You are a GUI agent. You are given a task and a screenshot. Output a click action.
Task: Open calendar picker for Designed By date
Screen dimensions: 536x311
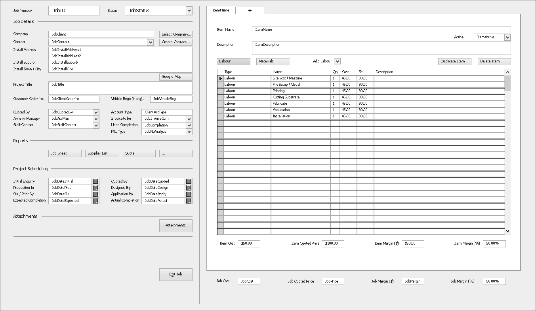pos(189,188)
